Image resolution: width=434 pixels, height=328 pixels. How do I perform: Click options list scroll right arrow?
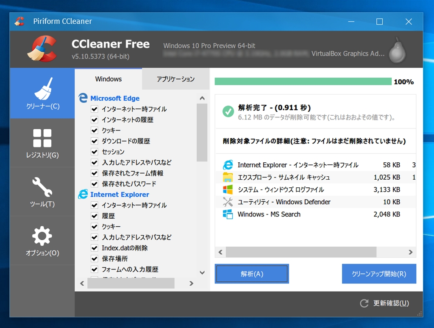(191, 284)
